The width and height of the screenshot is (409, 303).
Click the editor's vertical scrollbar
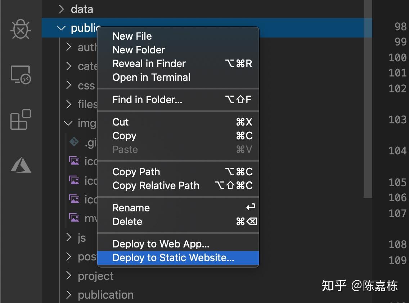pos(367,108)
